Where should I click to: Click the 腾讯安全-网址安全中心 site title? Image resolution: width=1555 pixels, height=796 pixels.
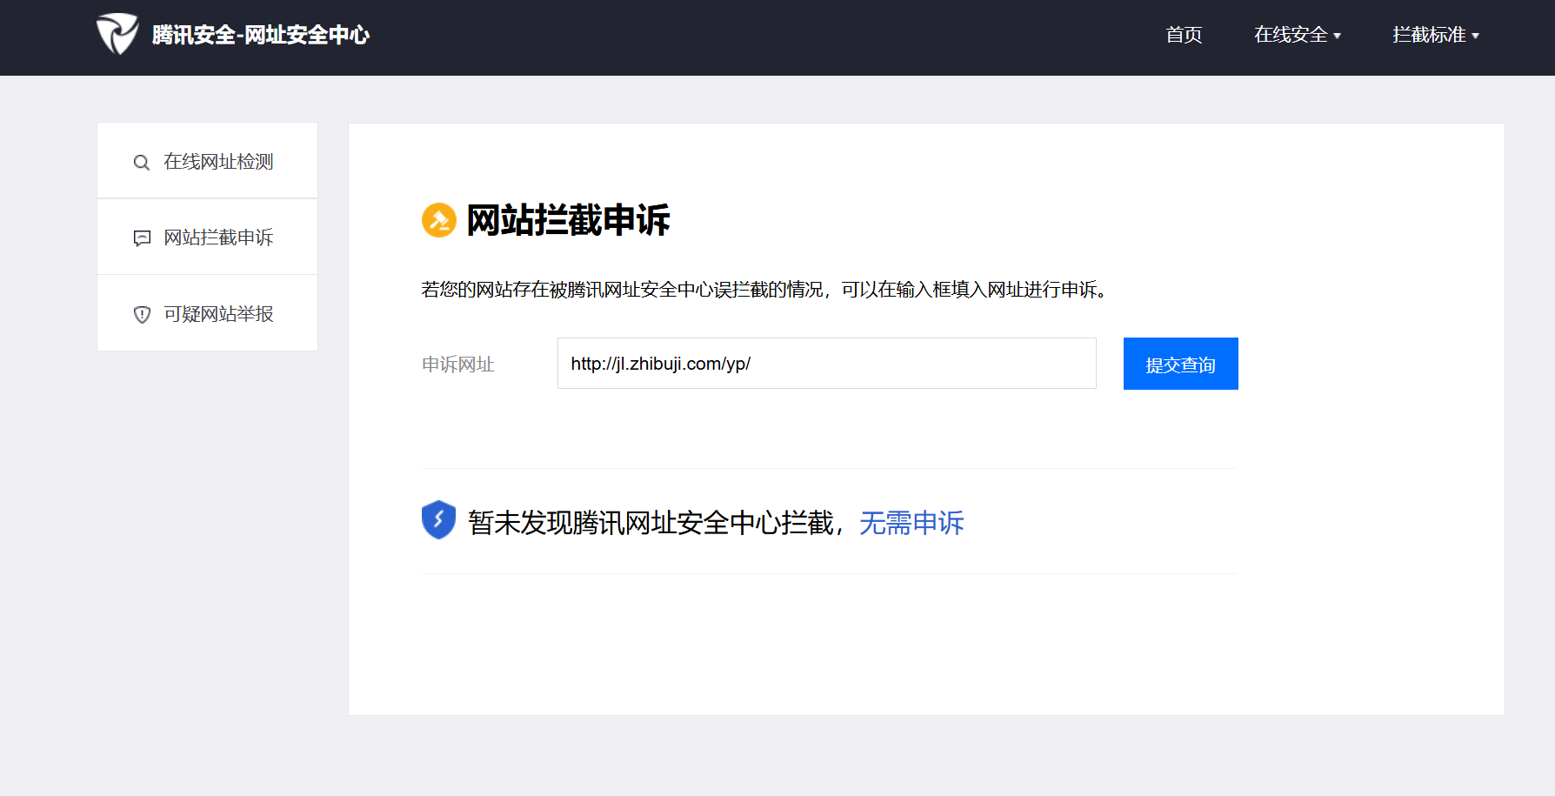click(x=261, y=35)
